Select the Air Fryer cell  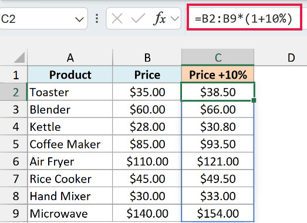(x=70, y=161)
